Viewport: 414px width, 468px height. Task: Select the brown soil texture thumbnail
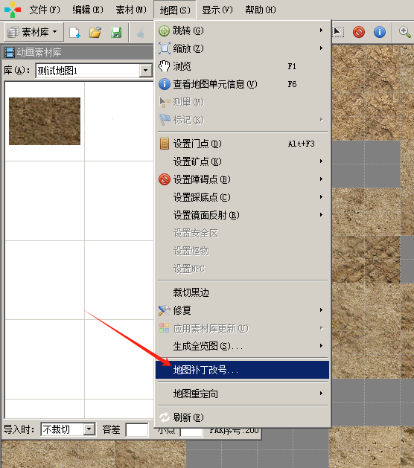coord(45,121)
